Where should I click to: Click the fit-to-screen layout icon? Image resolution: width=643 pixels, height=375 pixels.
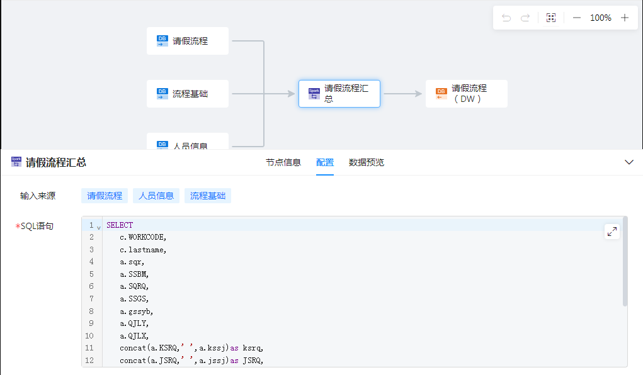[x=551, y=18]
